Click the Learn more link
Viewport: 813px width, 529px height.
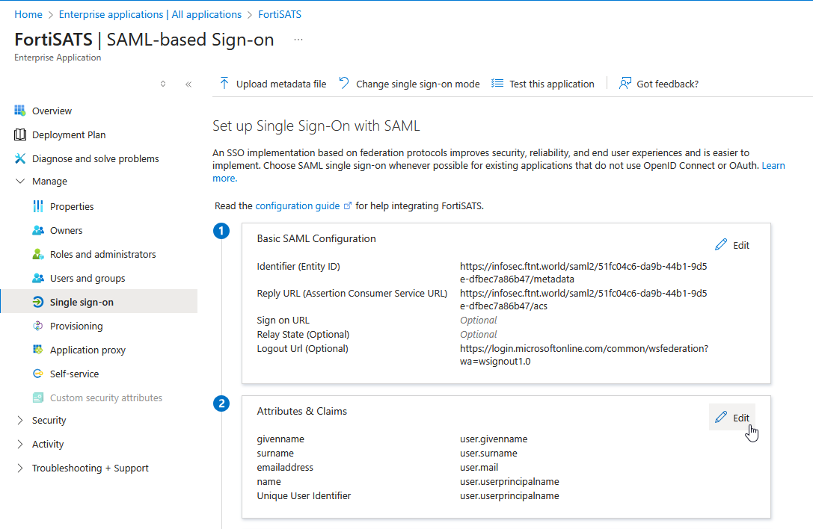pos(773,165)
